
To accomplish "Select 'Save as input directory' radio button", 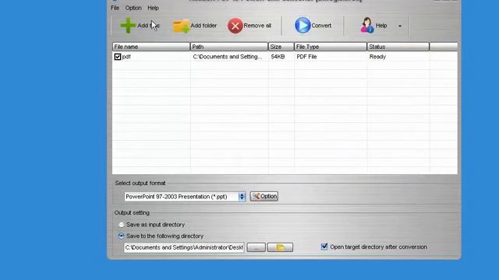I will point(122,225).
